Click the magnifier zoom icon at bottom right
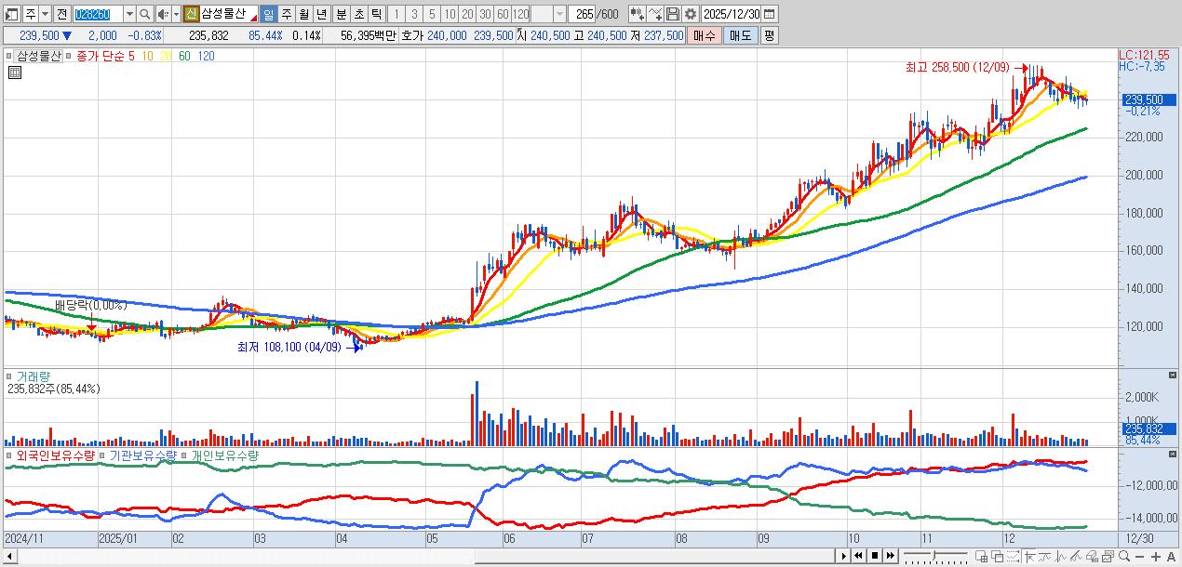Screen dimensions: 1182x567 click(1123, 556)
